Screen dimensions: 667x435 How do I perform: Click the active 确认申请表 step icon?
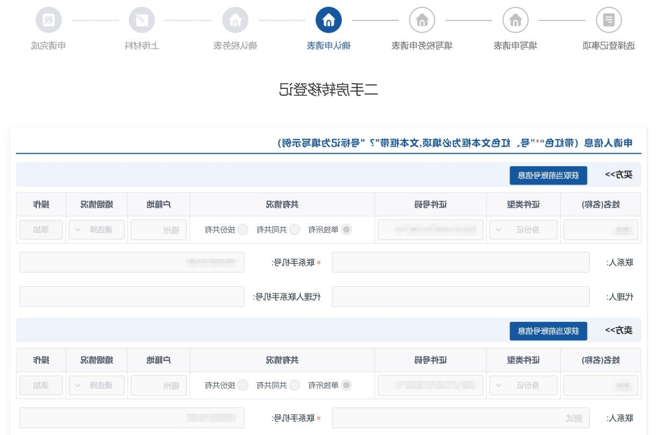tap(328, 21)
